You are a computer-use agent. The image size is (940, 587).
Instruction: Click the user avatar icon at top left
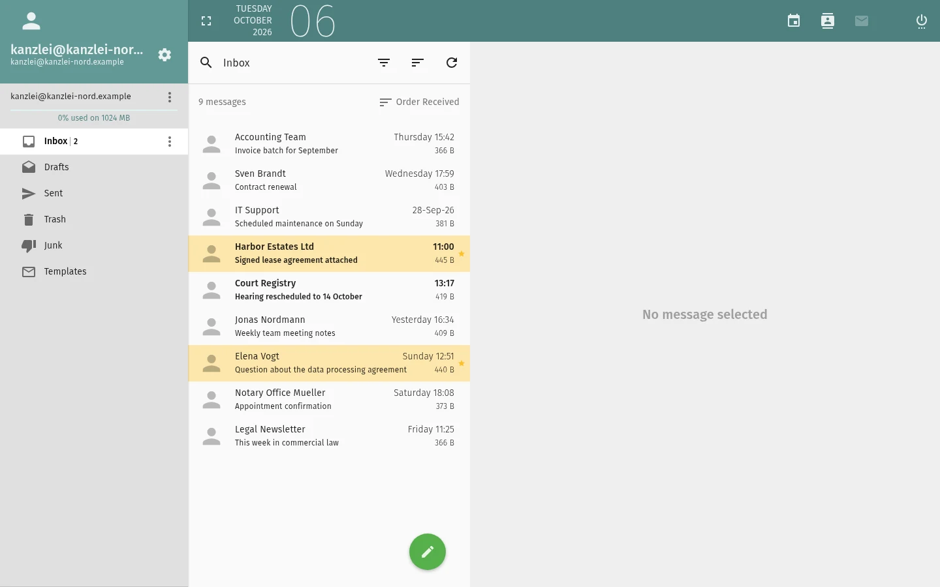coord(31,21)
